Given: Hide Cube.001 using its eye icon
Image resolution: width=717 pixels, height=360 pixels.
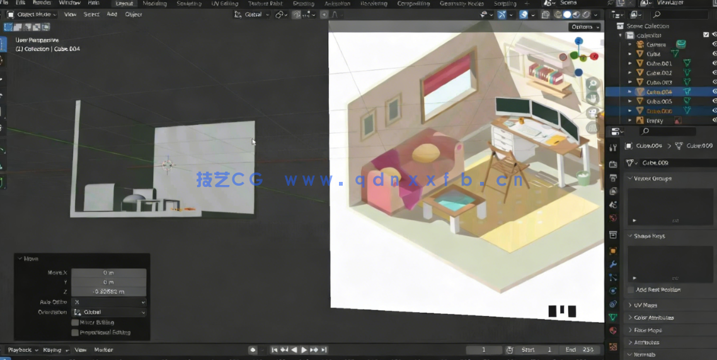Looking at the screenshot, I should [714, 64].
